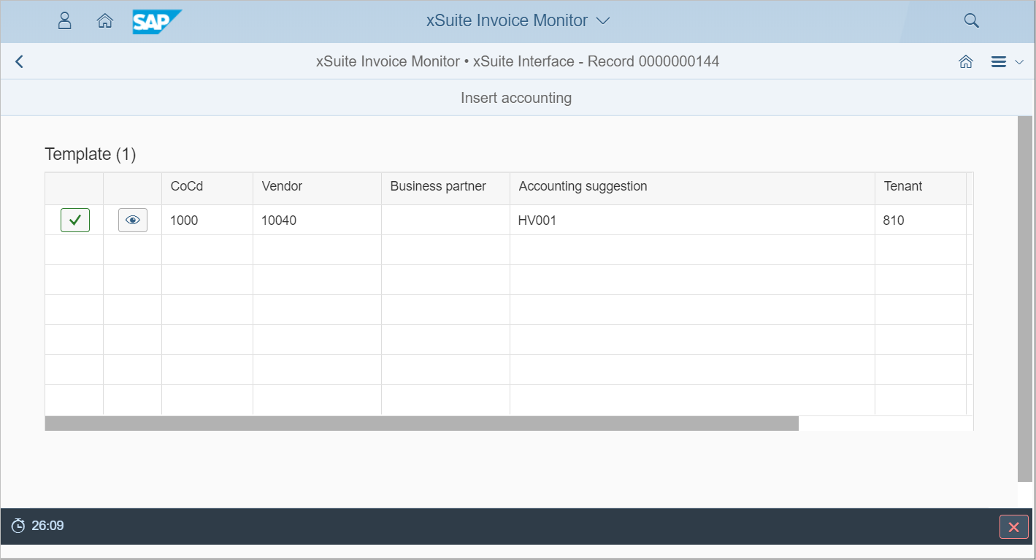Viewport: 1036px width, 560px height.
Task: Select the HV001 accounting suggestion cell
Action: 537,220
